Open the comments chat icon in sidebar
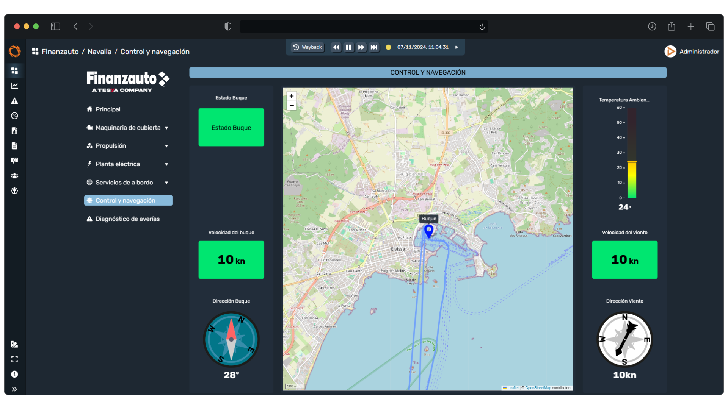This screenshot has height=409, width=728. coord(14,161)
